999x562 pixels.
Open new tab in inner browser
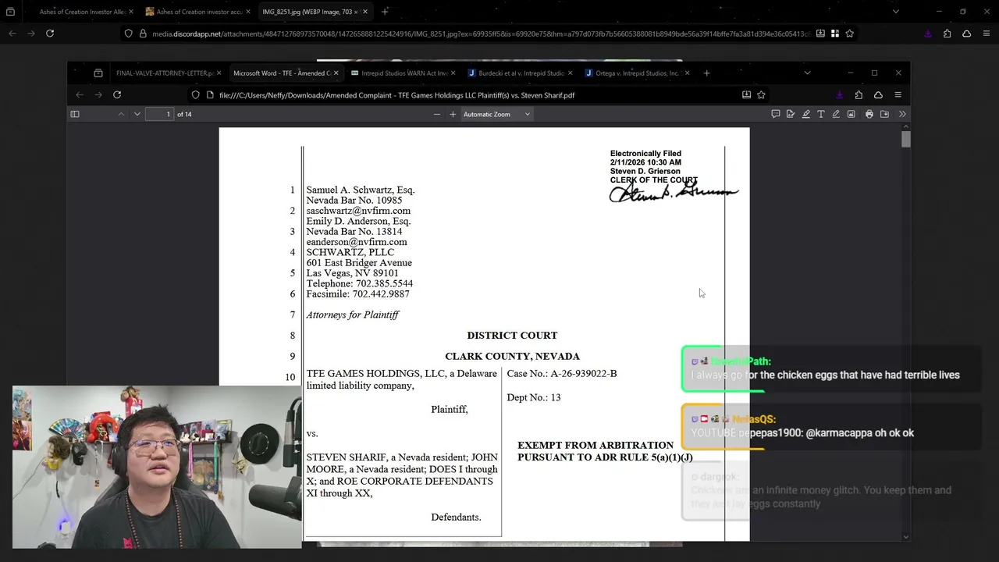click(x=706, y=73)
